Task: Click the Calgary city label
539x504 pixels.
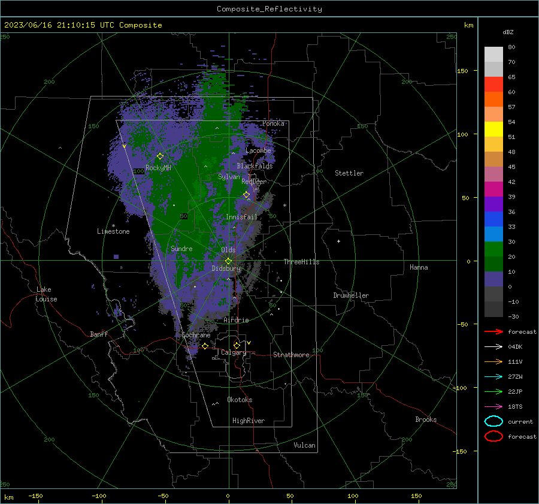Action: tap(234, 352)
